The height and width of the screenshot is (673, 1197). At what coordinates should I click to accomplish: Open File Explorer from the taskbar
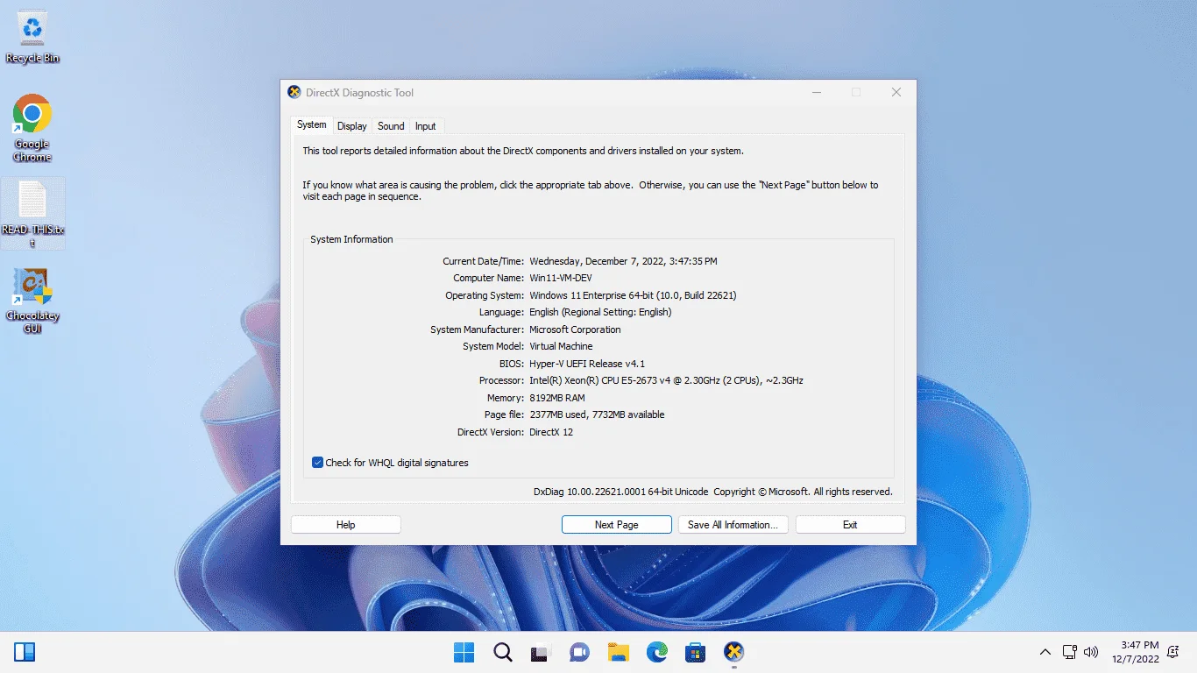(619, 652)
